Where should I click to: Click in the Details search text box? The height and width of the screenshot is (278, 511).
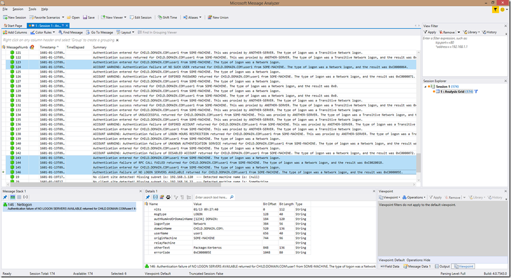[212, 197]
